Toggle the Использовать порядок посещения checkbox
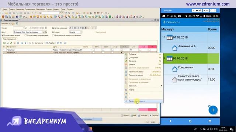This screenshot has width=236, height=132. tap(53, 35)
